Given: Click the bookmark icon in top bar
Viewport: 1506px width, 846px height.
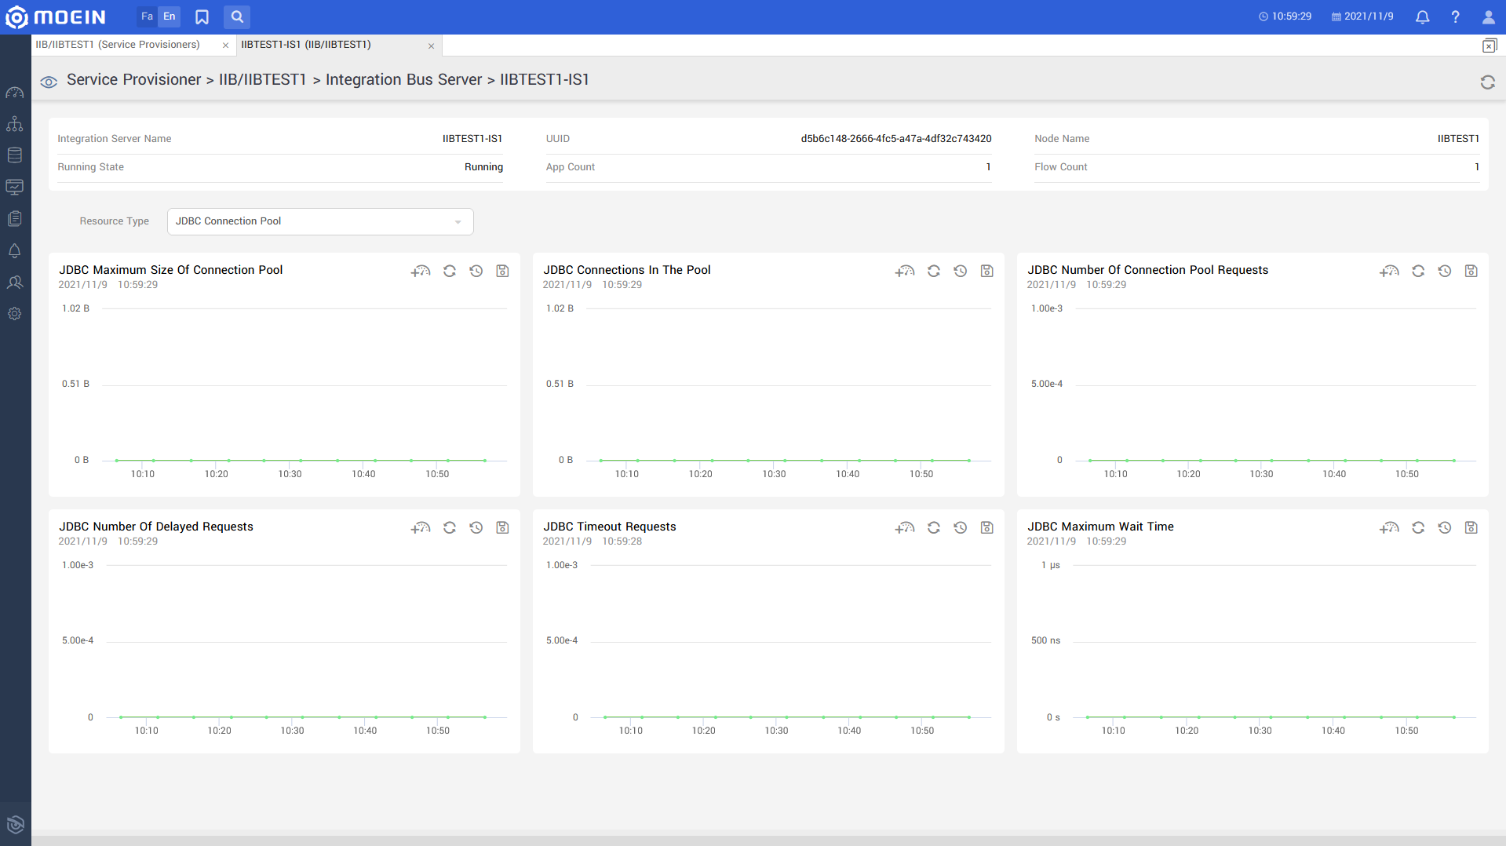Looking at the screenshot, I should click(202, 16).
